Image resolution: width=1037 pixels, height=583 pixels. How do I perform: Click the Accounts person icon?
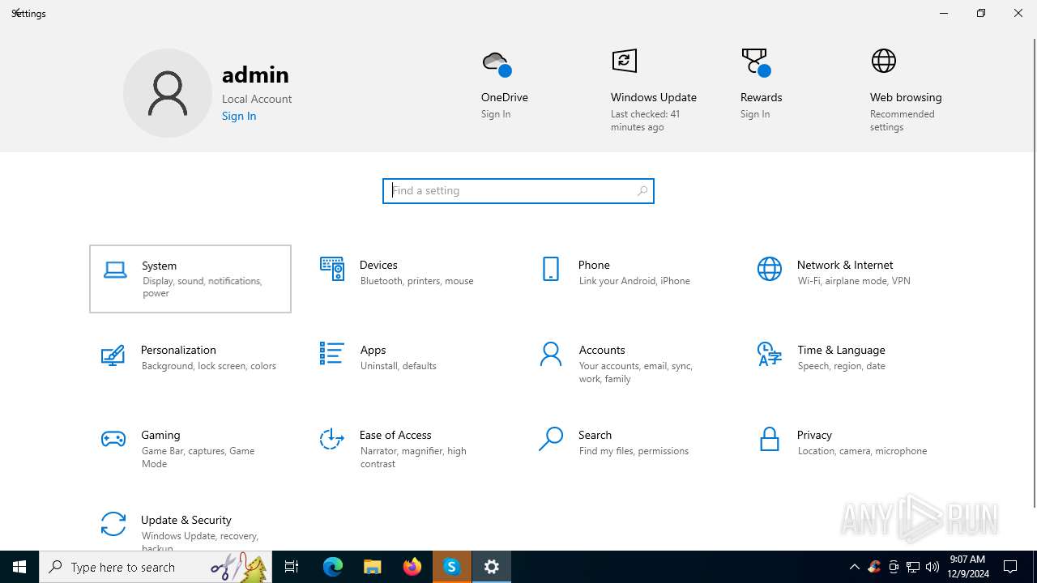tap(550, 354)
